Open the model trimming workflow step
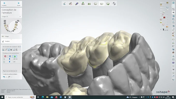Image resolution: width=176 pixels, height=99 pixels. click(70, 4)
